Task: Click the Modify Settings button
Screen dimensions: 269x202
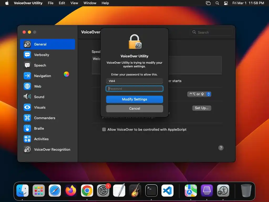Action: click(134, 99)
